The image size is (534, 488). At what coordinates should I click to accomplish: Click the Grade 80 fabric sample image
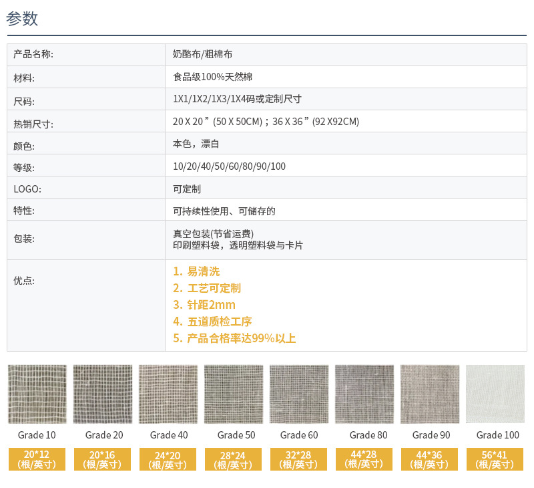[364, 394]
